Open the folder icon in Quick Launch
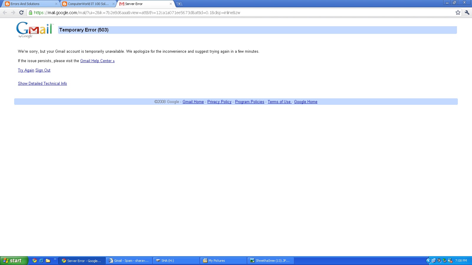Screen dimensions: 472x265 tap(48, 261)
